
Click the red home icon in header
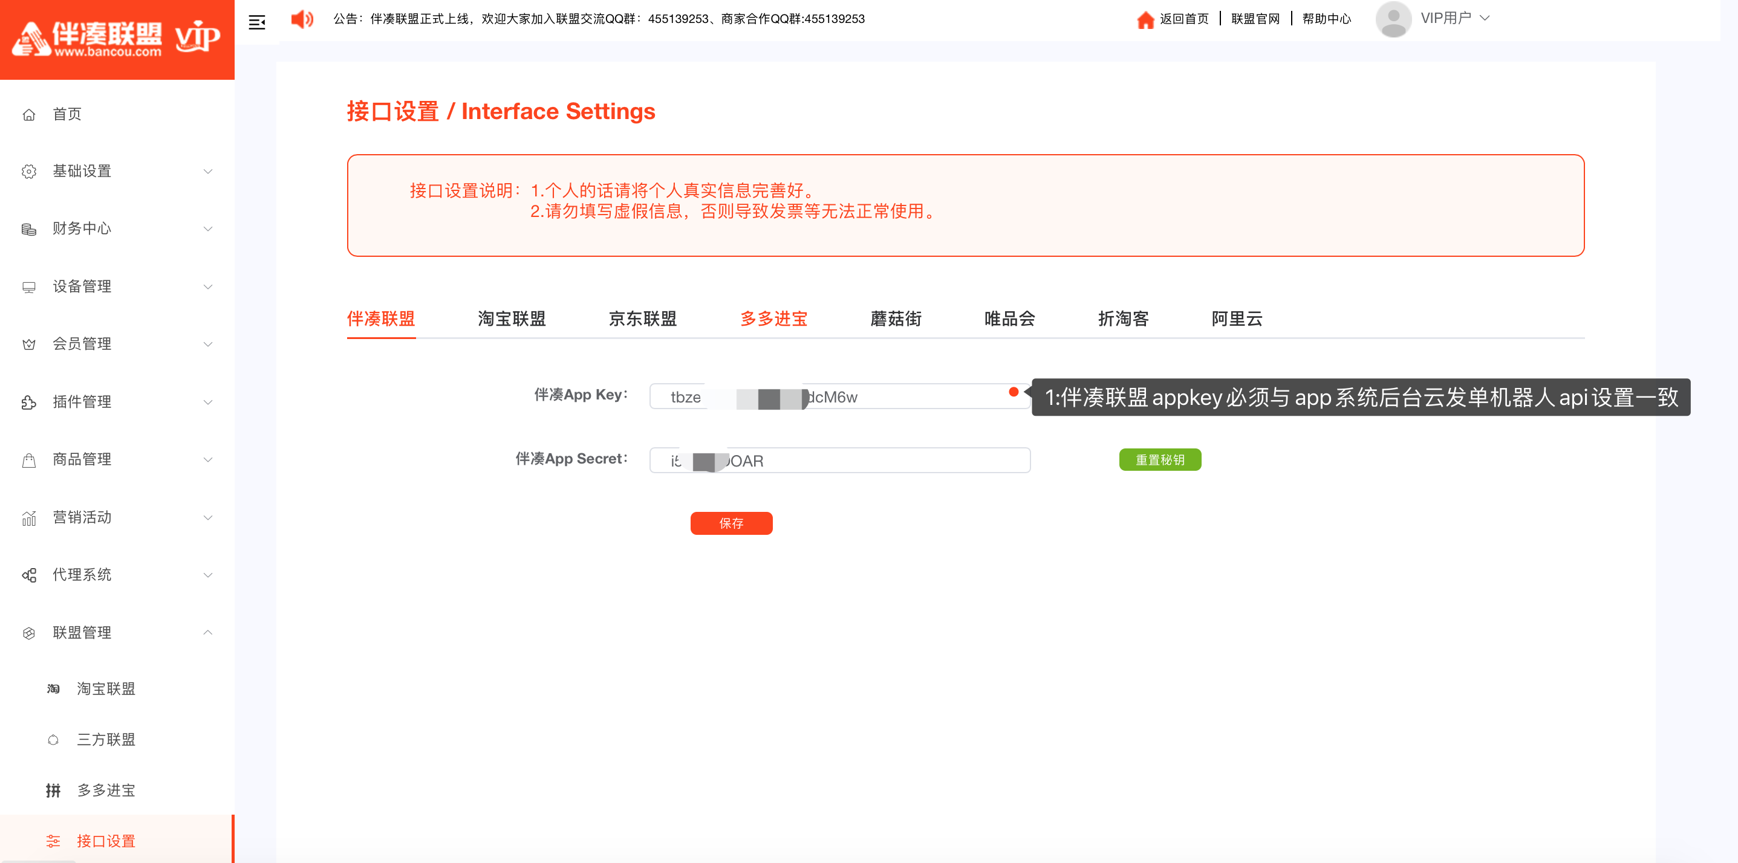click(x=1145, y=19)
